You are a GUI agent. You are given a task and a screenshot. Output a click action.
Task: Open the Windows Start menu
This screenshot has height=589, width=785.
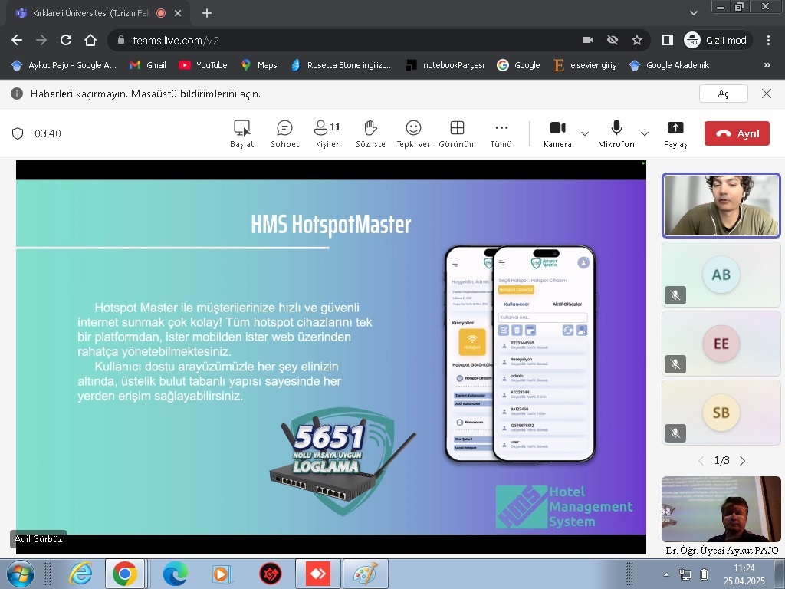[21, 574]
